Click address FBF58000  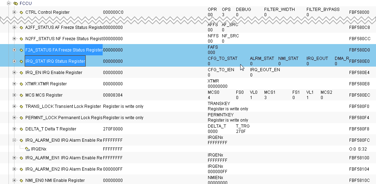point(359,12)
